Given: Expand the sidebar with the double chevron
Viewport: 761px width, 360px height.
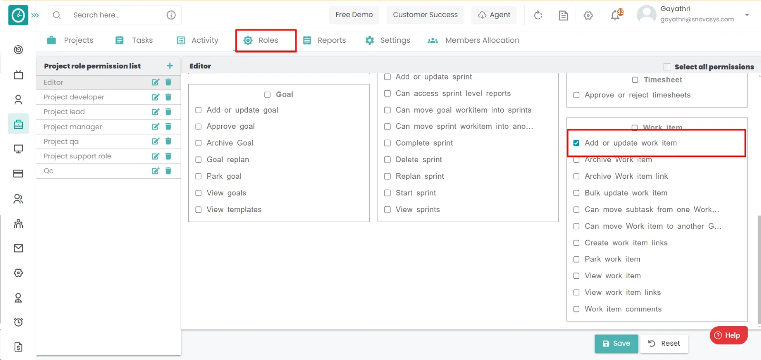Looking at the screenshot, I should point(35,15).
